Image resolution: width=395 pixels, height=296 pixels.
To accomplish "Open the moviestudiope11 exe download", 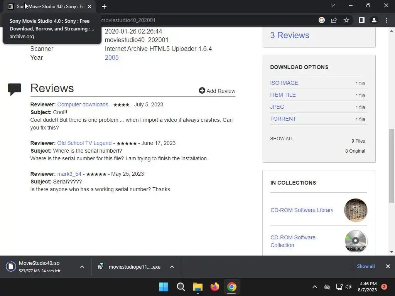I will [135, 267].
